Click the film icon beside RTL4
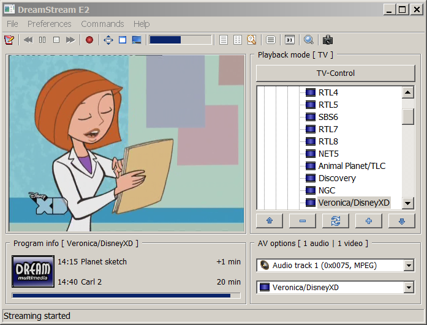Image resolution: width=427 pixels, height=325 pixels. (311, 92)
